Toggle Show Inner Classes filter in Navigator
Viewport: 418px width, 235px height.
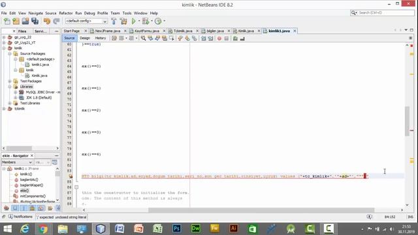[x=40, y=208]
